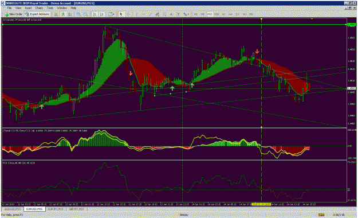The image size is (358, 218).
Task: Switch to M30 timeframe
Action: [217, 14]
